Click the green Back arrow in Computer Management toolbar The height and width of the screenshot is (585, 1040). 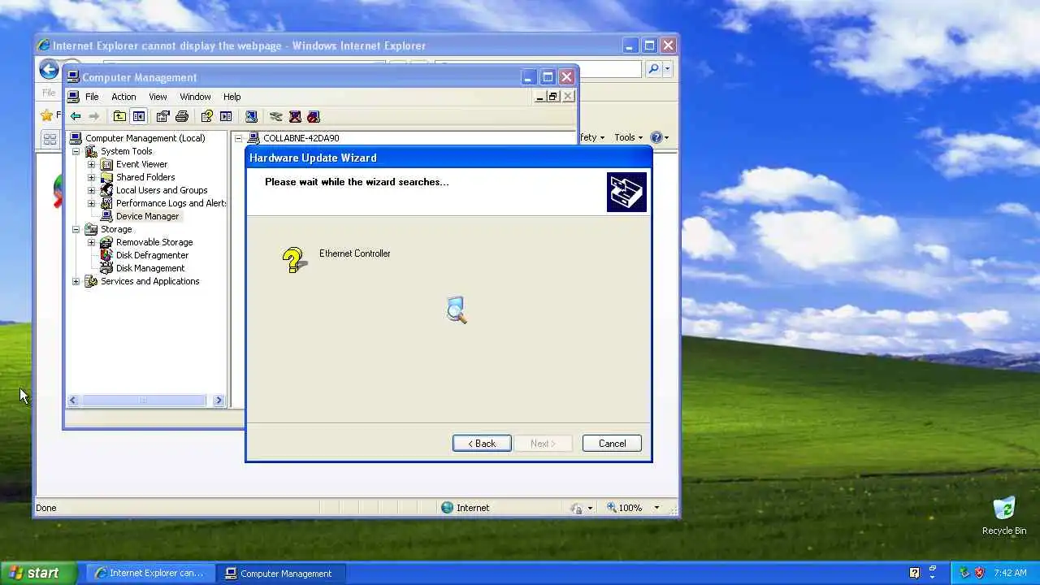(76, 116)
